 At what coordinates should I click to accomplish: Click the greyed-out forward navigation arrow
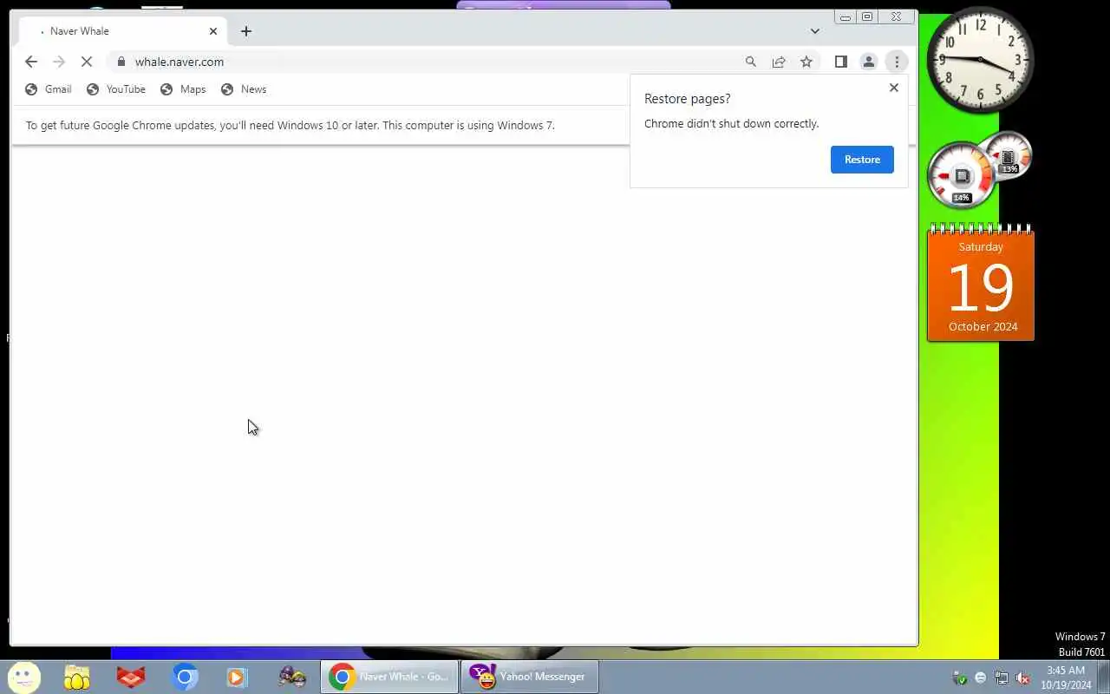coord(59,62)
